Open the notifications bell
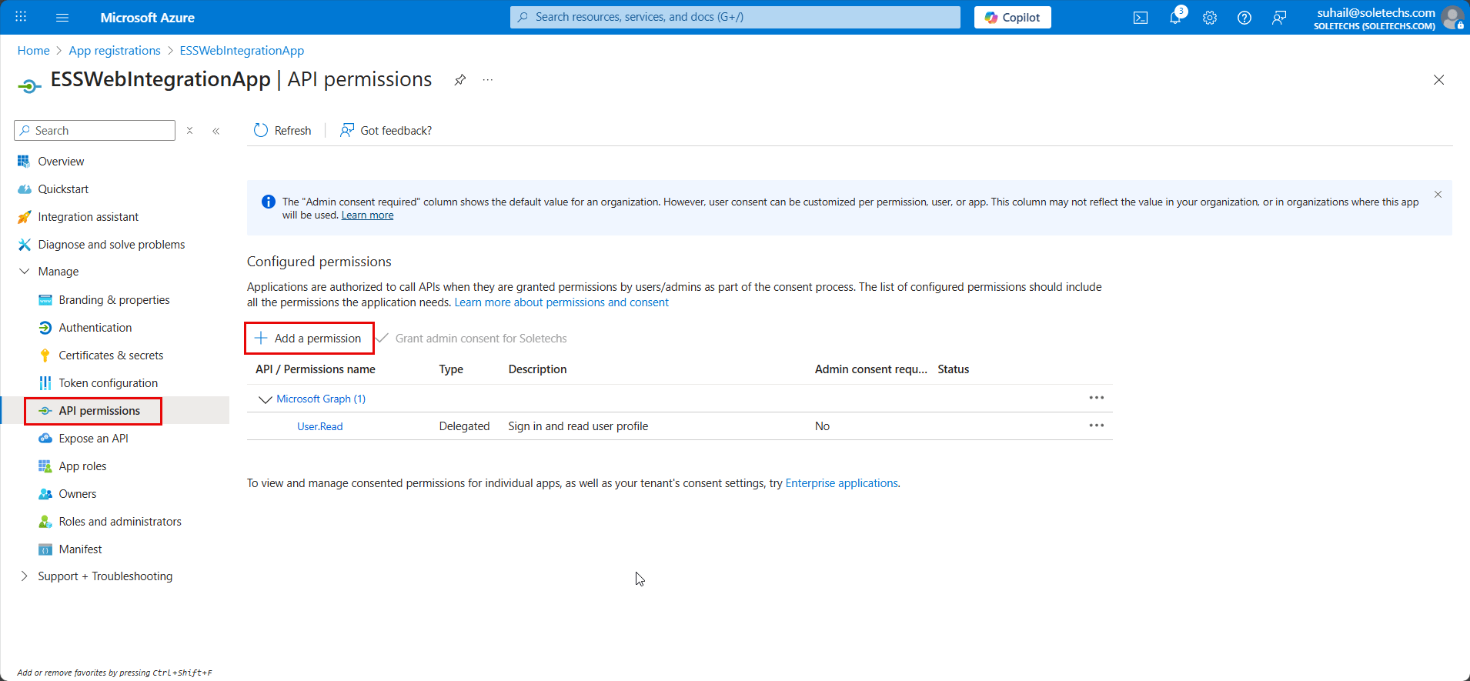Viewport: 1470px width, 681px height. (1175, 18)
